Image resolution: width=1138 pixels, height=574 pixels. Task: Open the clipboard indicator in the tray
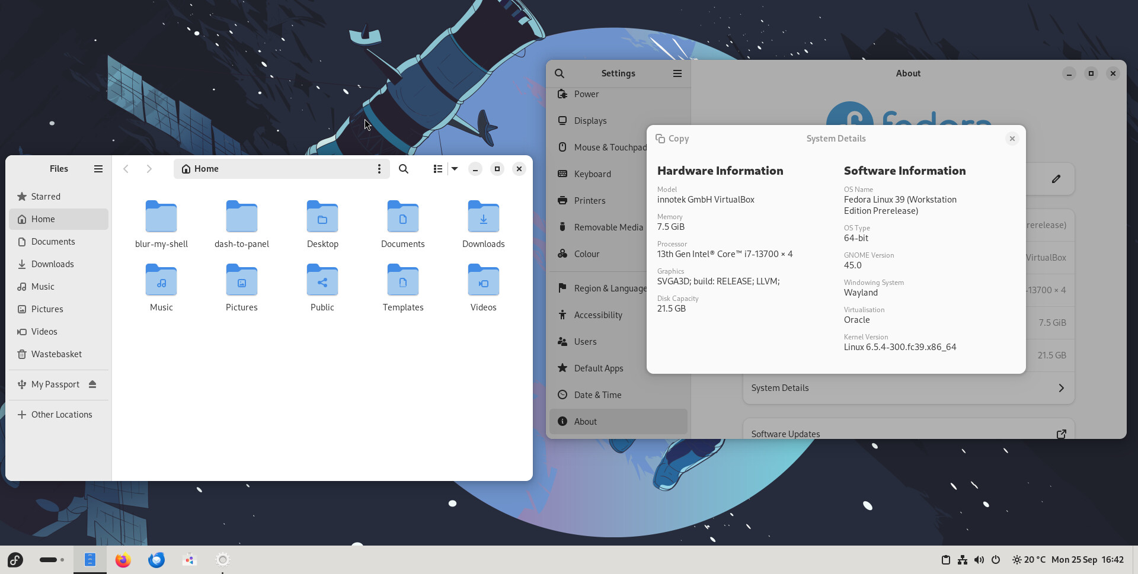pyautogui.click(x=946, y=560)
